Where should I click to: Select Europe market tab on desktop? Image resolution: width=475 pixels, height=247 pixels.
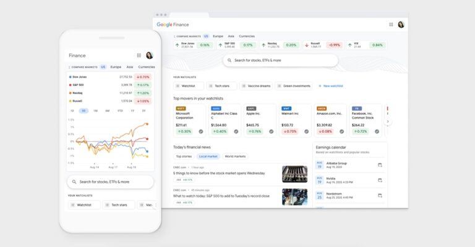tap(218, 36)
